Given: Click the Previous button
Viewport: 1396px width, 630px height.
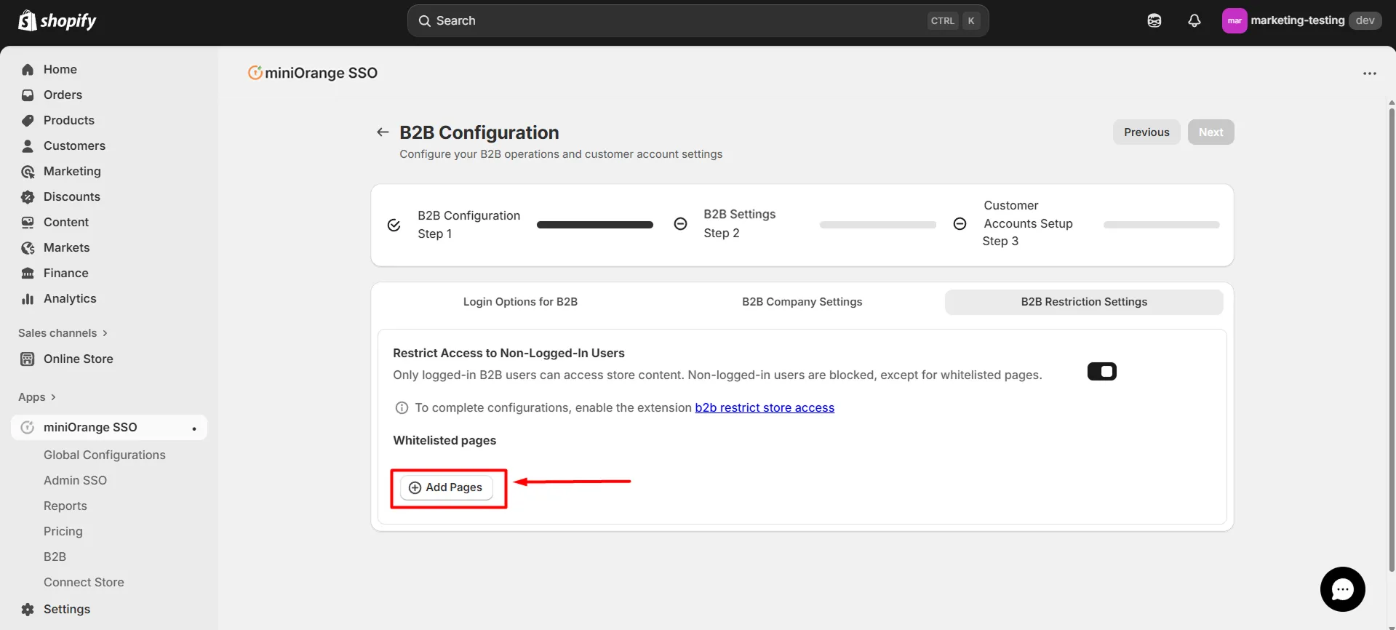Looking at the screenshot, I should point(1146,132).
